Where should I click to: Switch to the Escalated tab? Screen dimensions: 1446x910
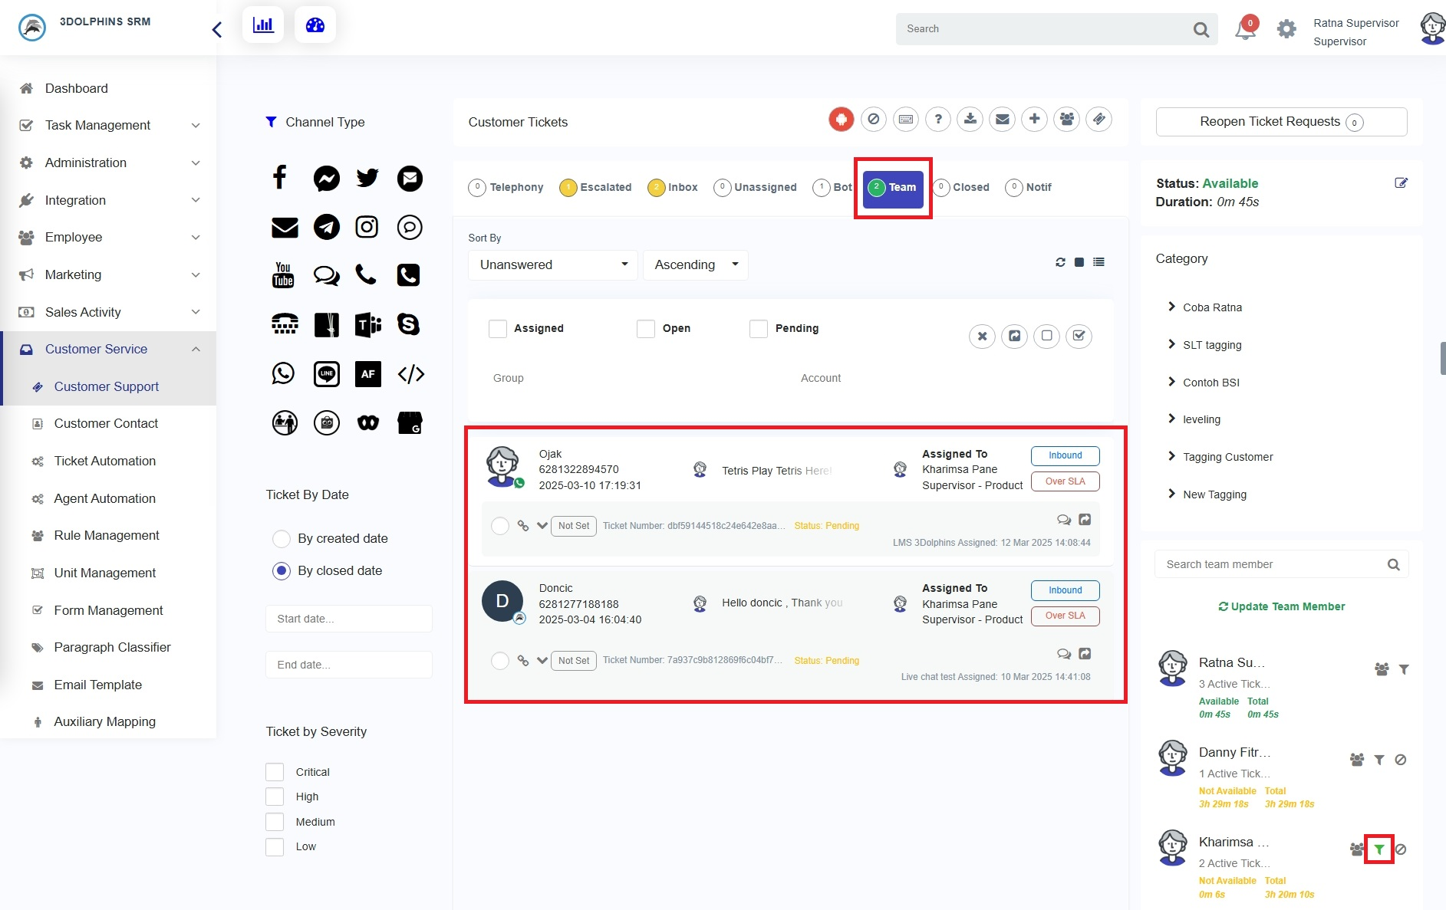tap(596, 187)
